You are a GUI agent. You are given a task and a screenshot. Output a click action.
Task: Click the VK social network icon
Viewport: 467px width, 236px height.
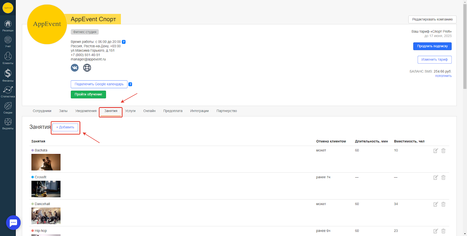(75, 68)
